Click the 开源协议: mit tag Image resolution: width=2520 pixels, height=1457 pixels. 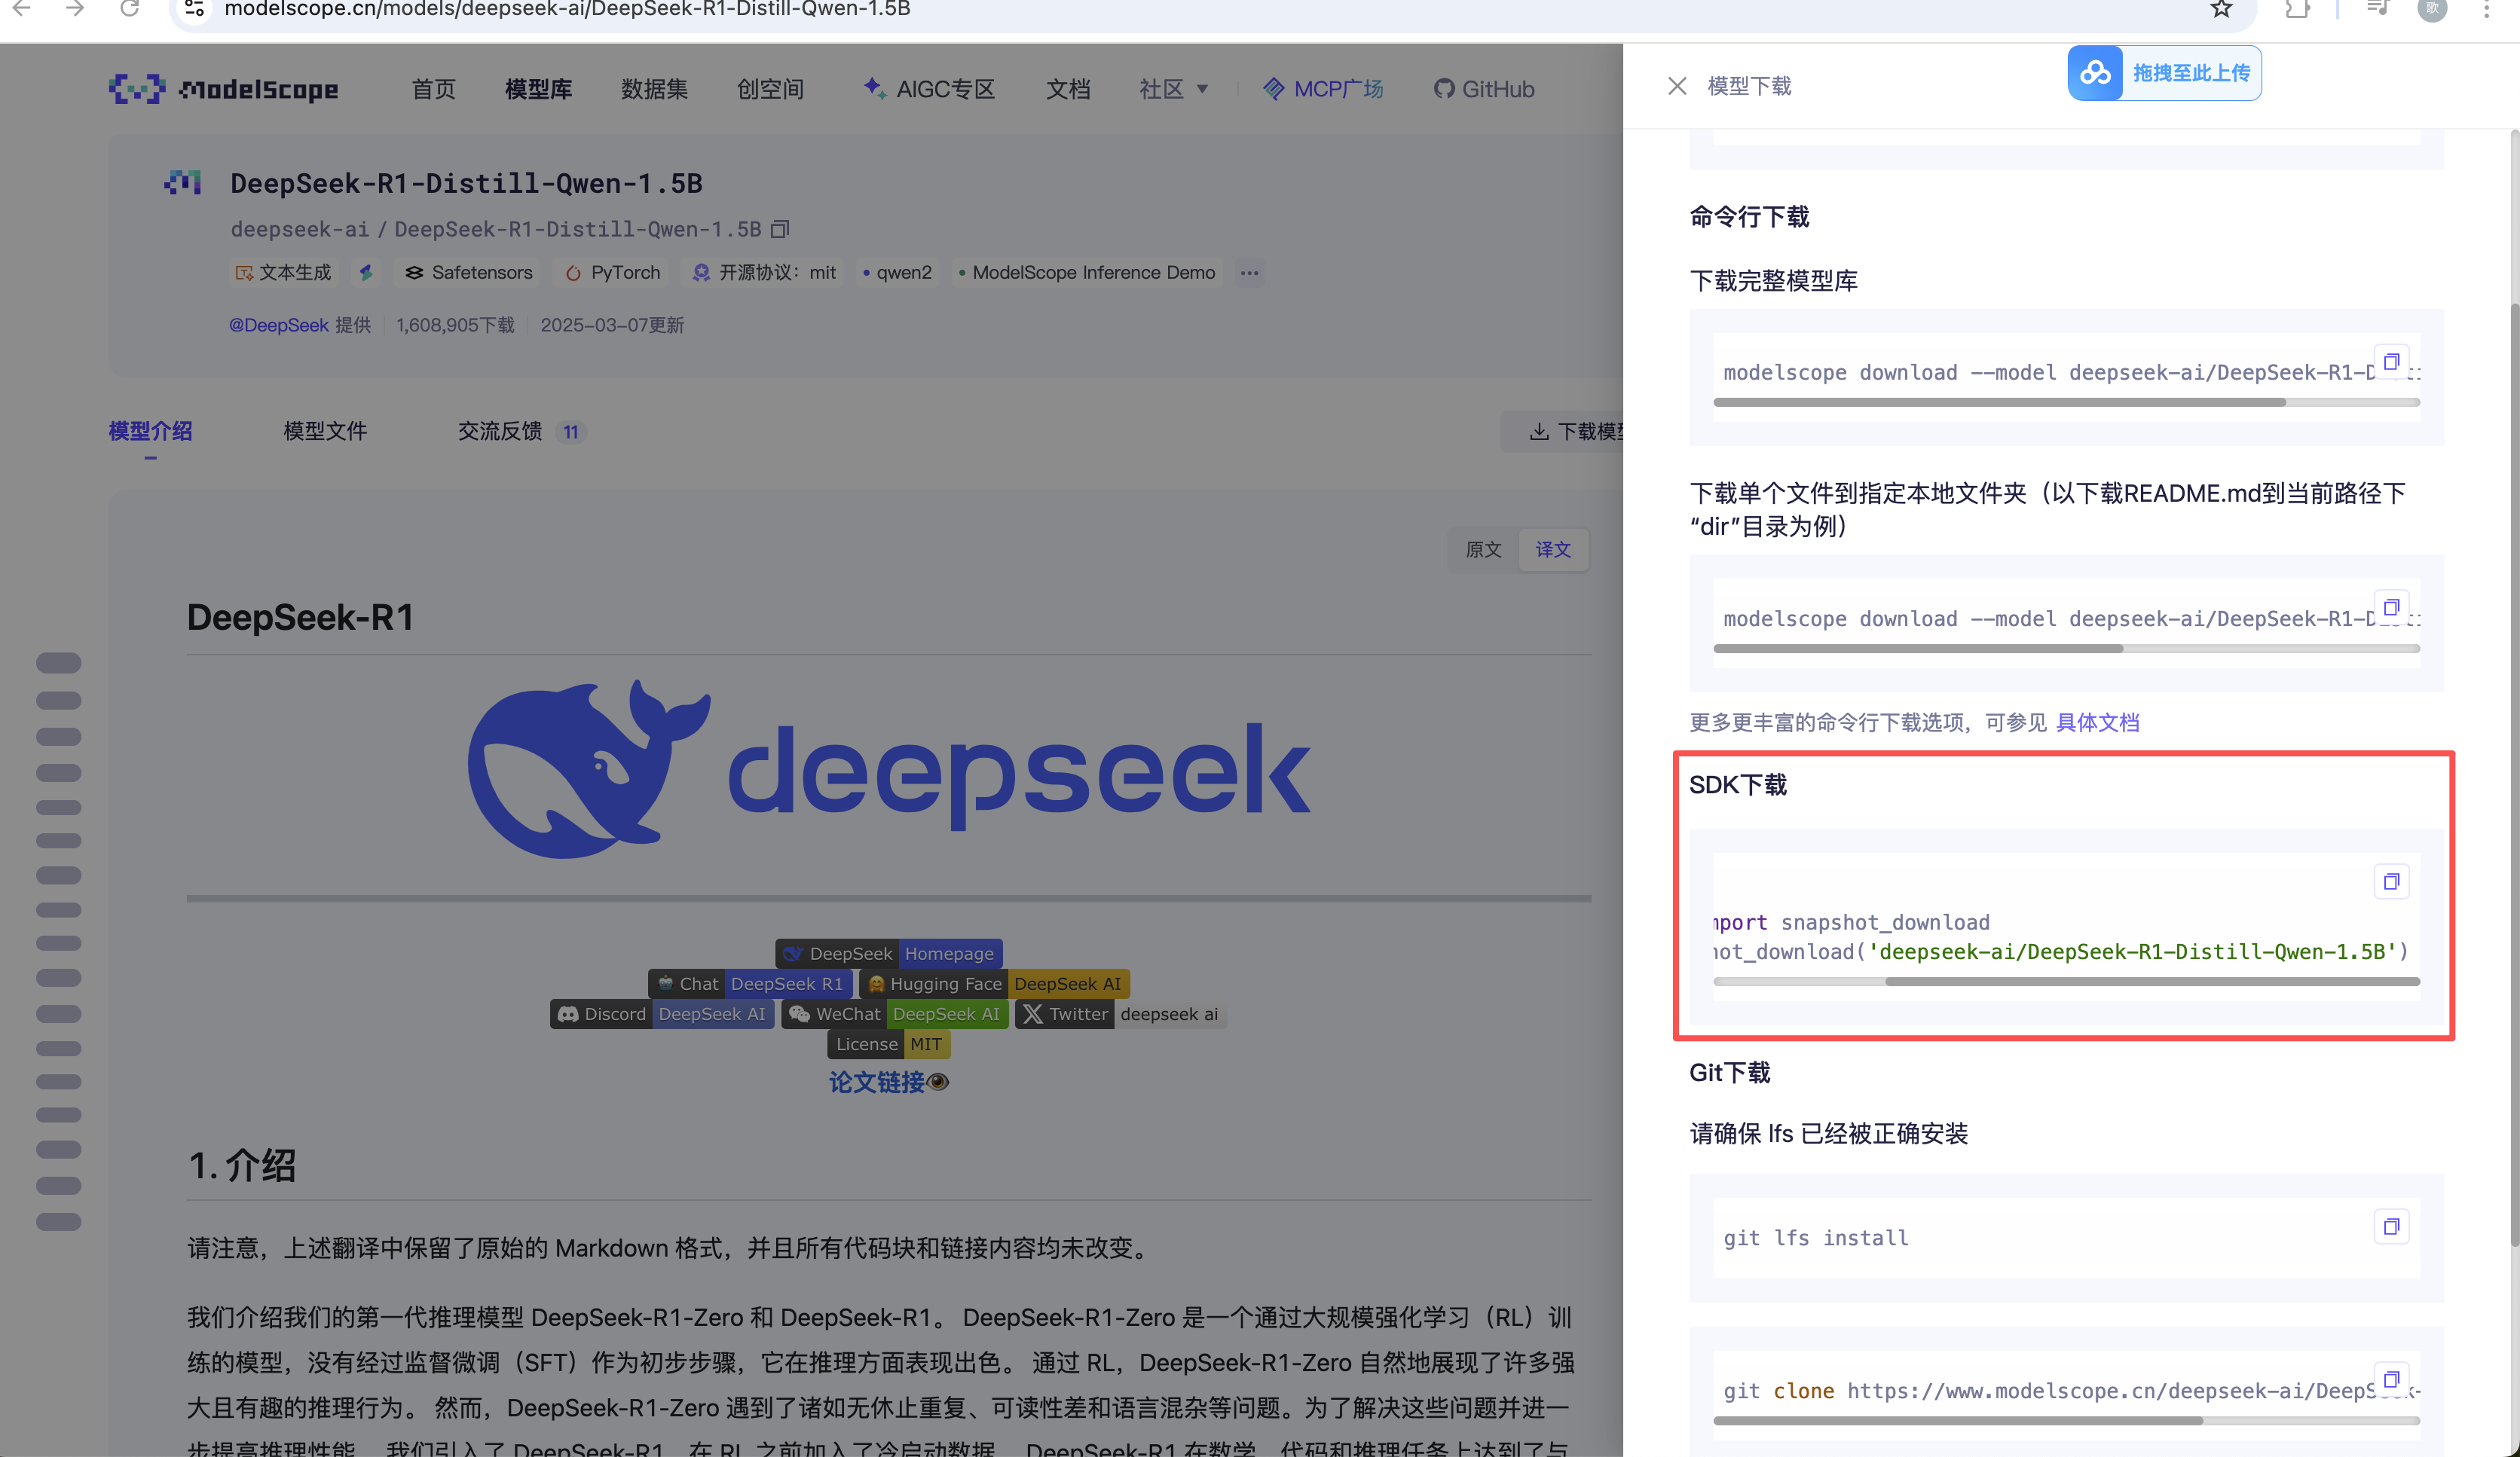click(x=764, y=272)
